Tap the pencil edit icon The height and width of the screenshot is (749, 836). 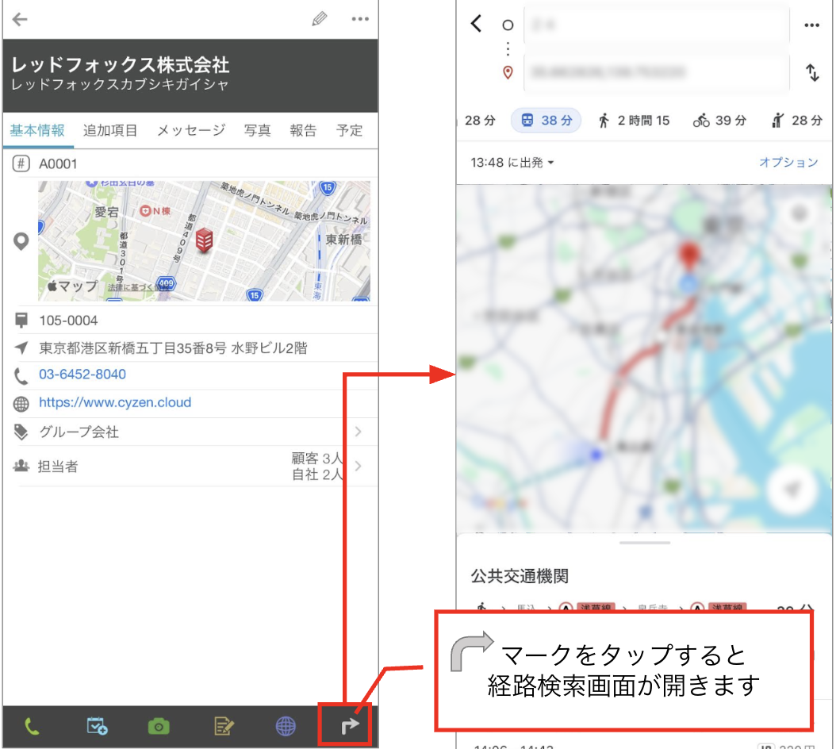point(320,19)
